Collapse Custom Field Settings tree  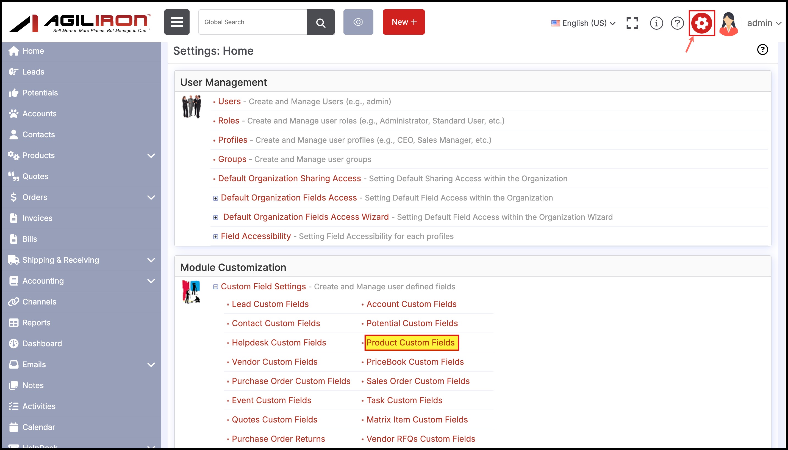[215, 287]
